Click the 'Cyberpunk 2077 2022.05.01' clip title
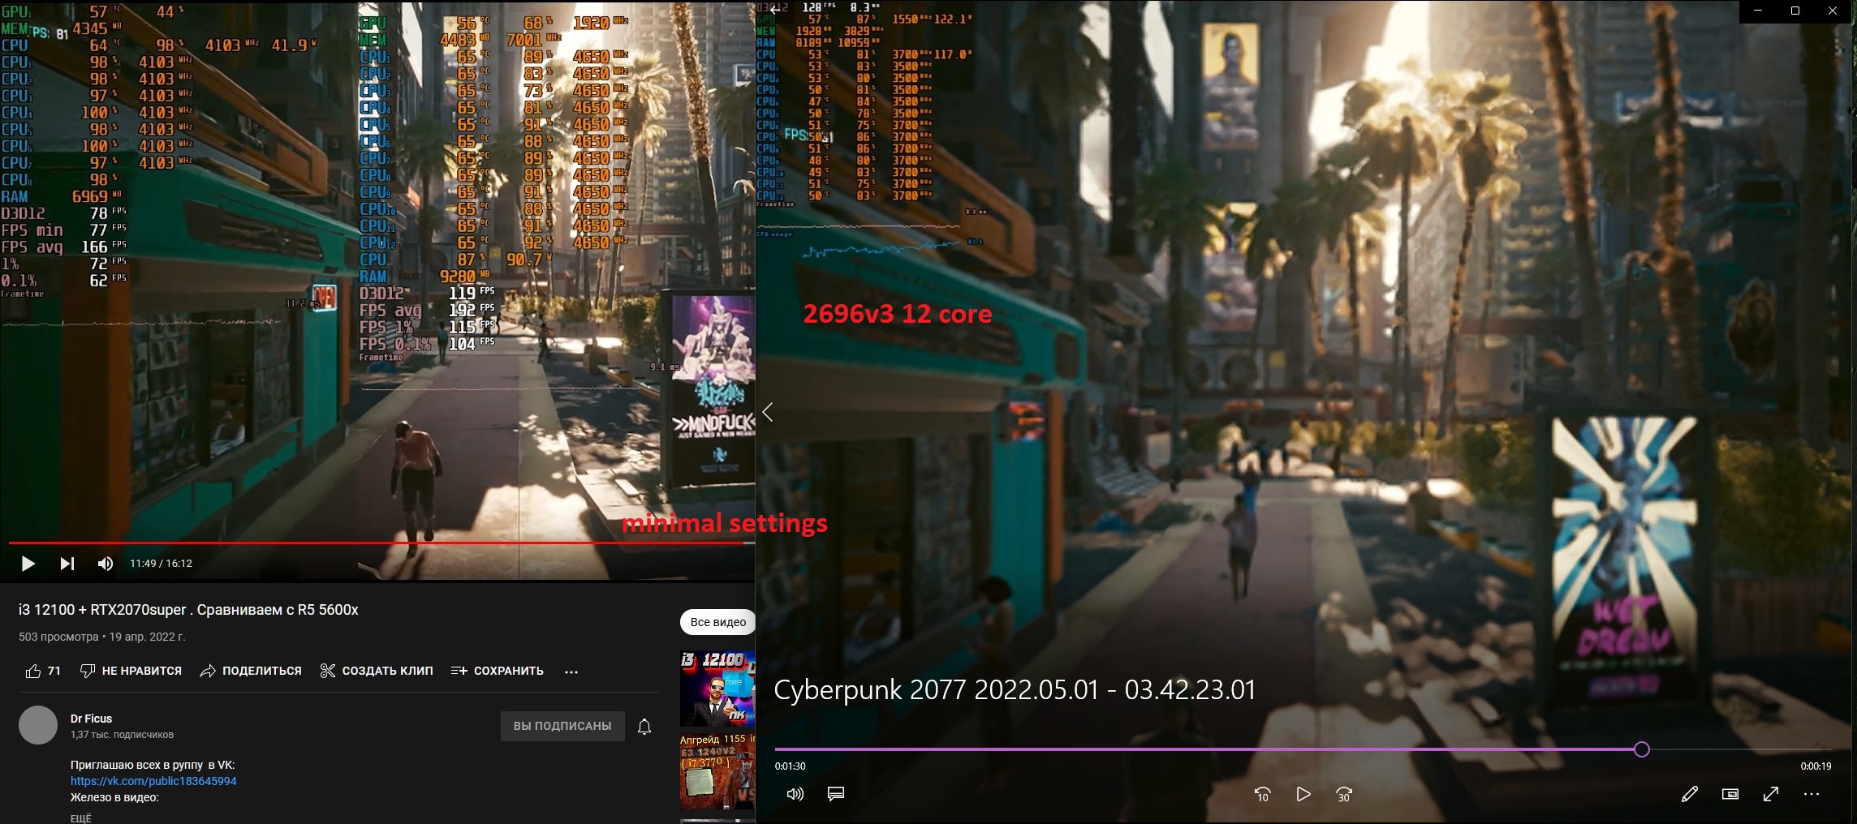The height and width of the screenshot is (824, 1857). point(1015,689)
